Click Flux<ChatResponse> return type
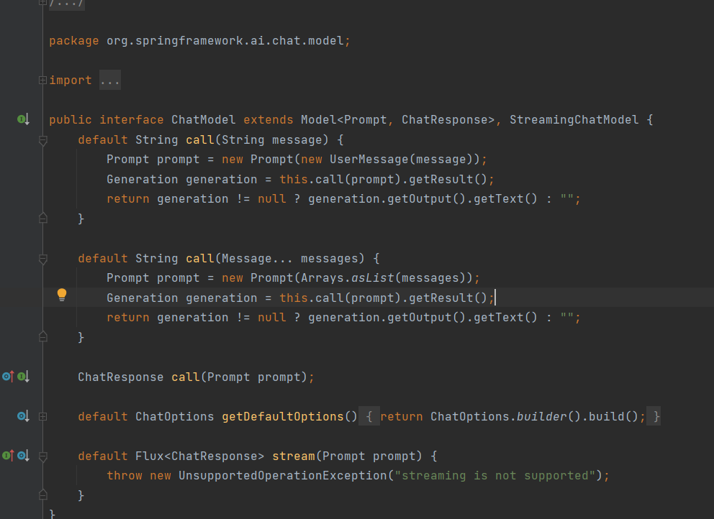Screen dimensions: 714x519 tap(199, 456)
